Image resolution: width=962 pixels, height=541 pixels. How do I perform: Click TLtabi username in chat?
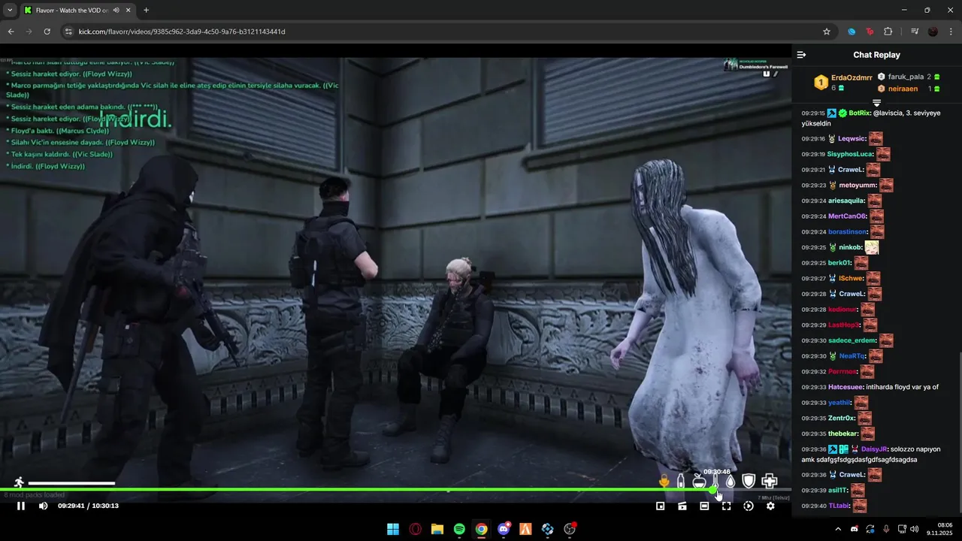[839, 506]
